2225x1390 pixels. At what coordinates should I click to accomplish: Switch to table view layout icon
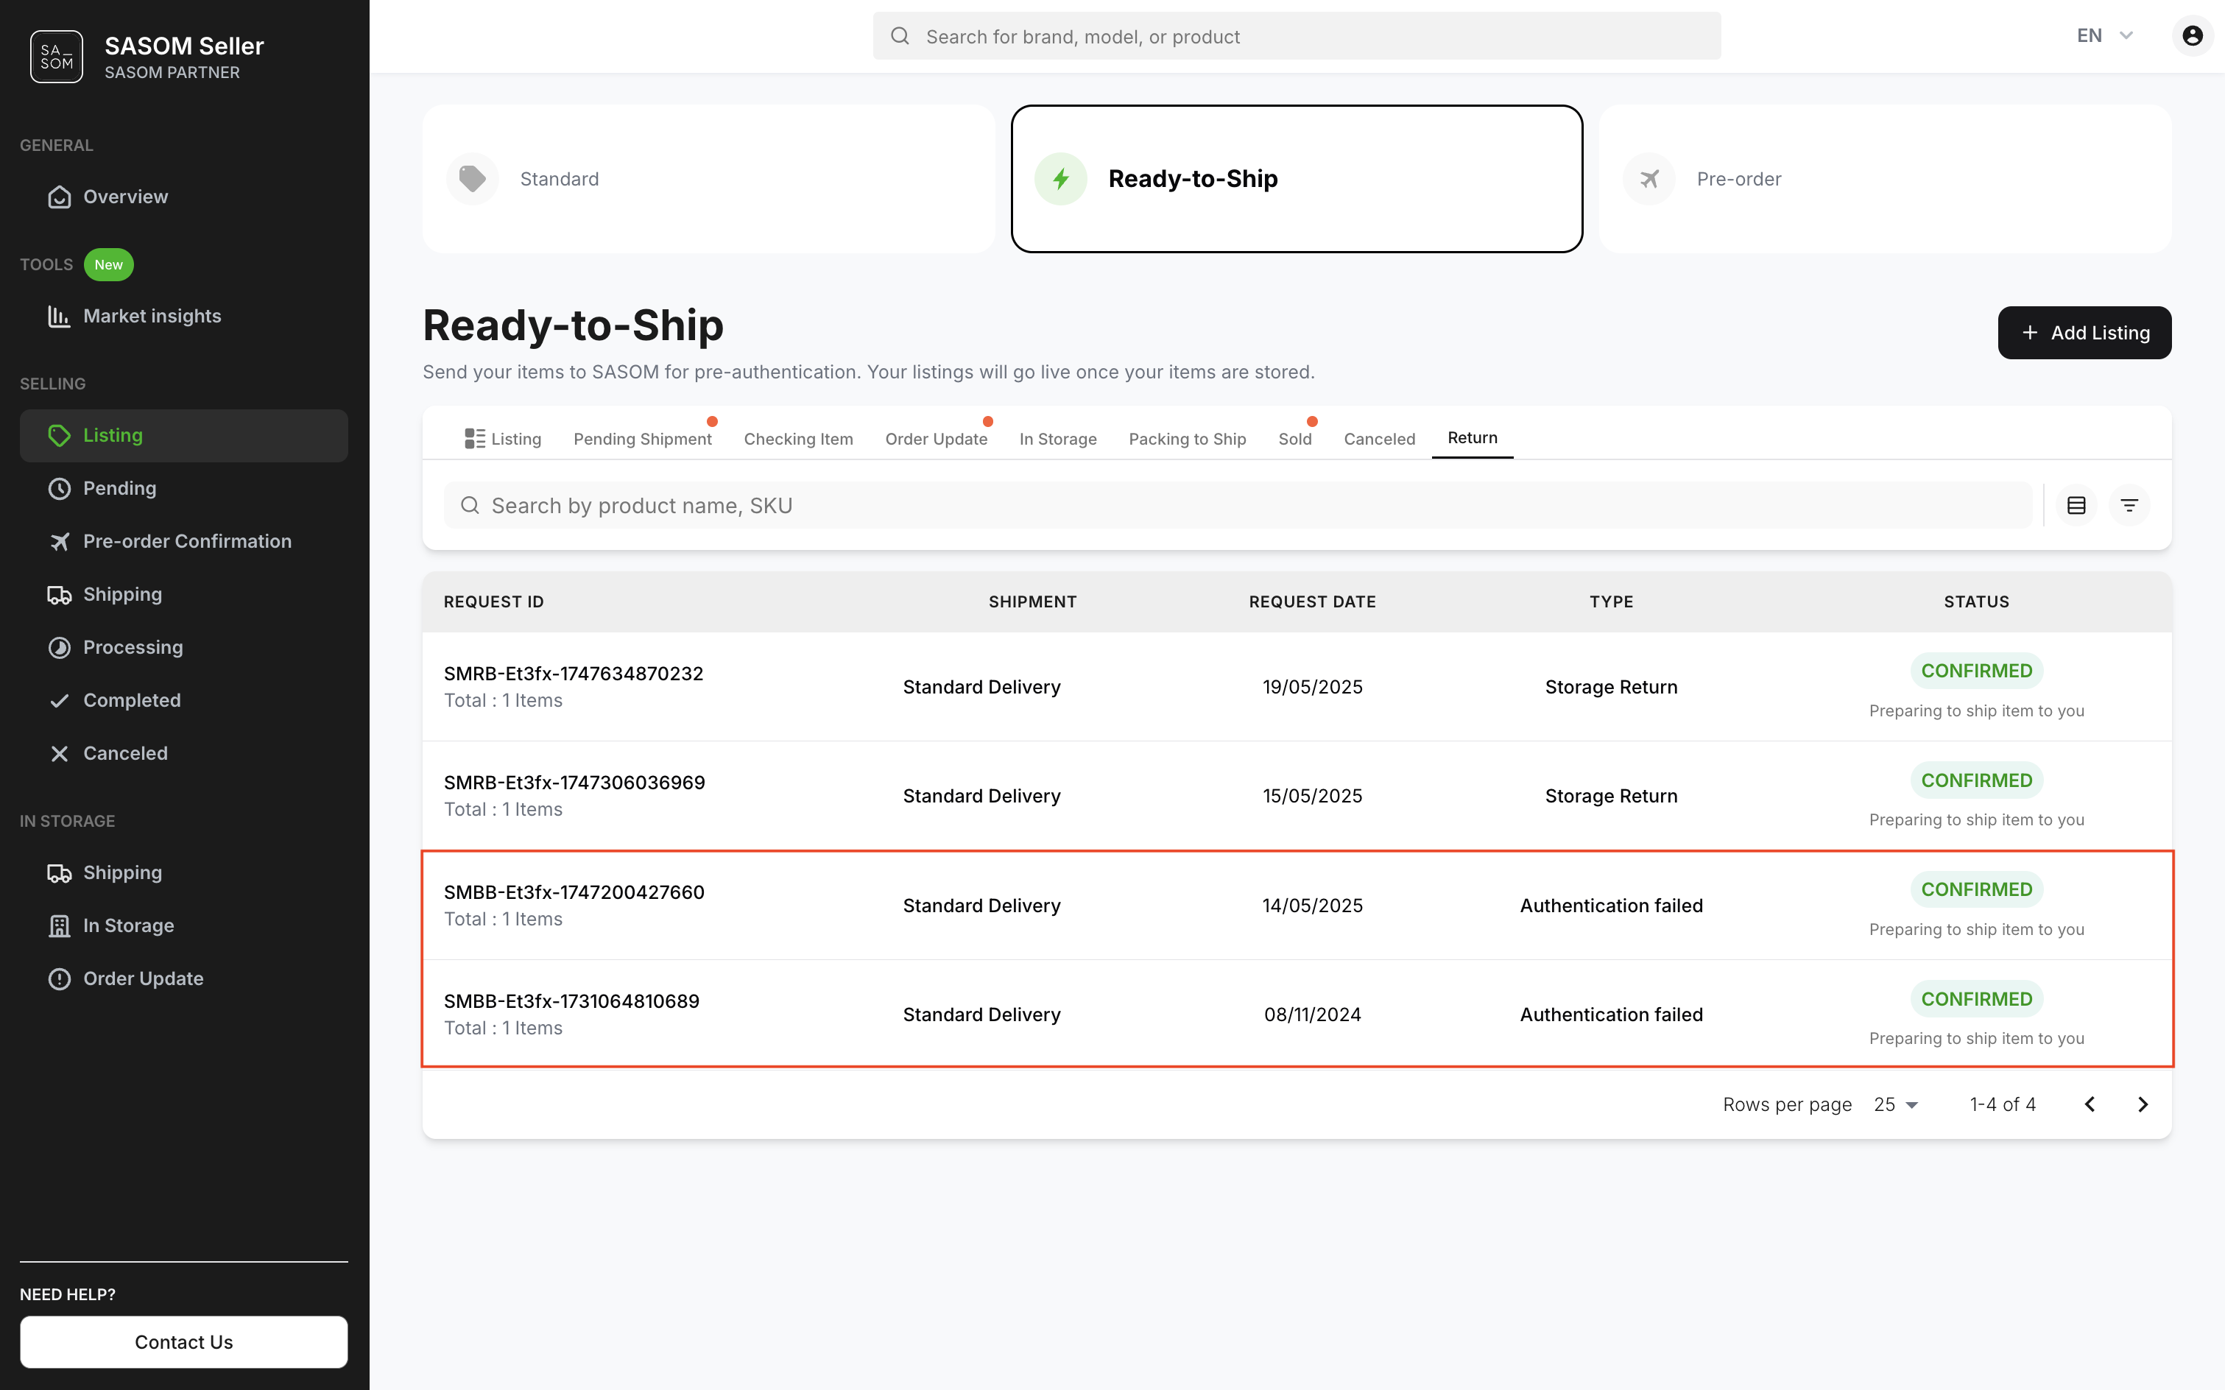pos(2076,505)
